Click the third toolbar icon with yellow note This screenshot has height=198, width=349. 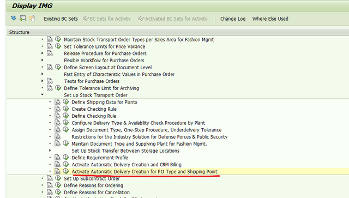(x=32, y=18)
